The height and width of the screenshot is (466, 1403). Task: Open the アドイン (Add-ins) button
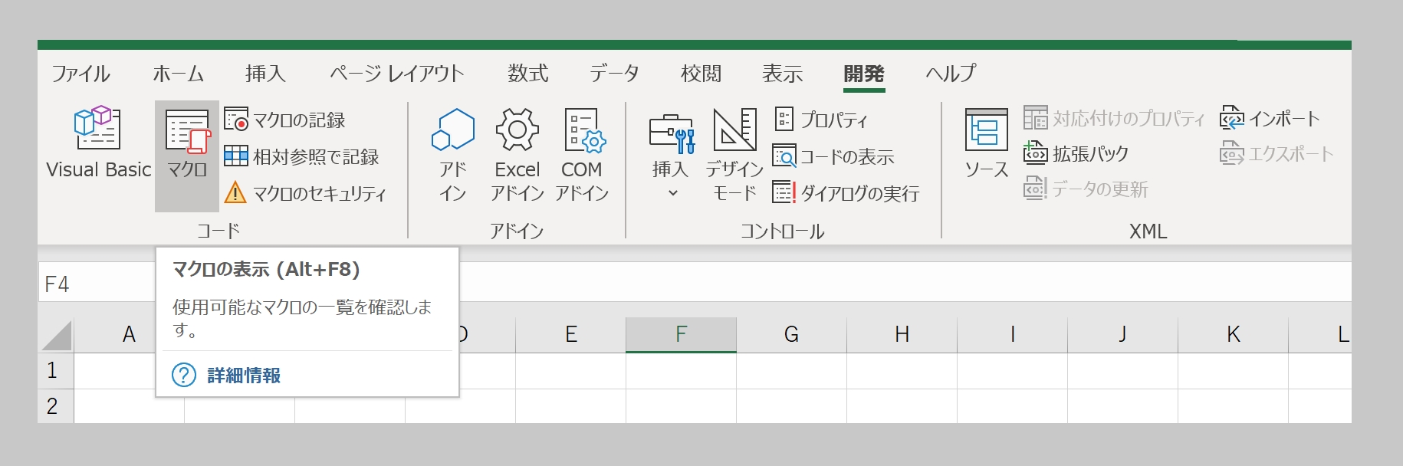click(453, 156)
